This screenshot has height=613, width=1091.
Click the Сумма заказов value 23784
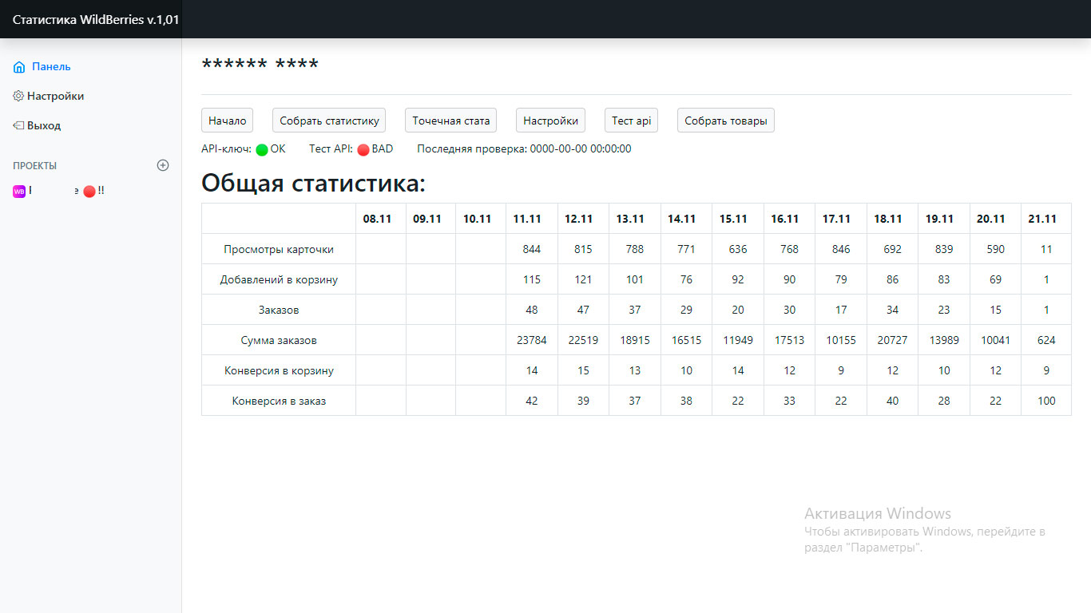(x=532, y=340)
